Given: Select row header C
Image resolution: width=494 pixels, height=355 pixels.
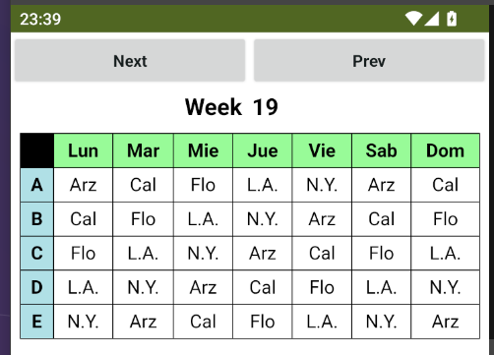Looking at the screenshot, I should (37, 253).
